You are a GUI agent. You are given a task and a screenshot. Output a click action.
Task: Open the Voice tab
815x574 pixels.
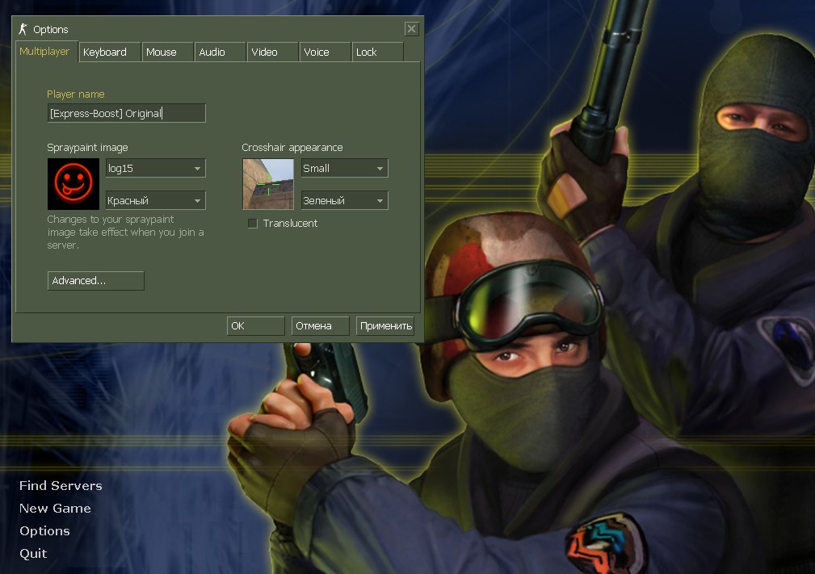point(325,52)
